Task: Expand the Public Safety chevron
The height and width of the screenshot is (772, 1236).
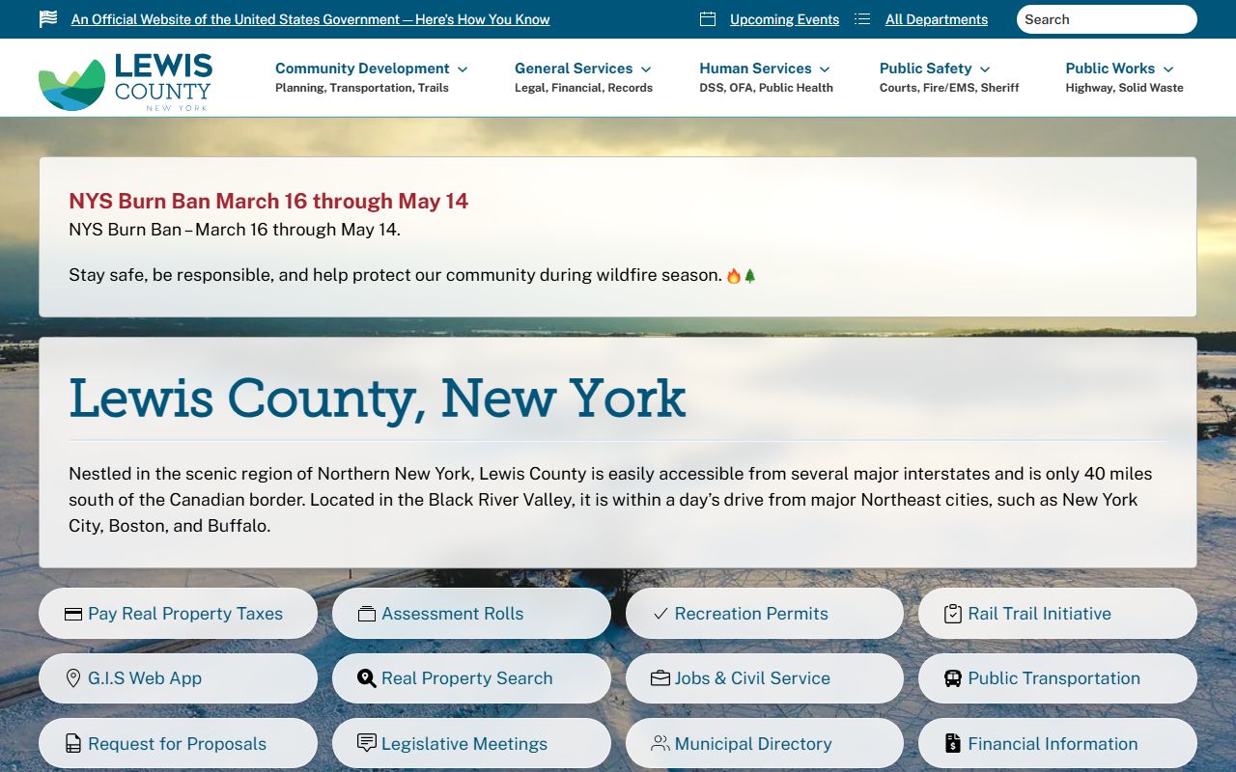Action: pyautogui.click(x=985, y=69)
